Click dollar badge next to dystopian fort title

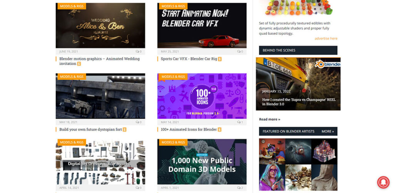coord(124,129)
